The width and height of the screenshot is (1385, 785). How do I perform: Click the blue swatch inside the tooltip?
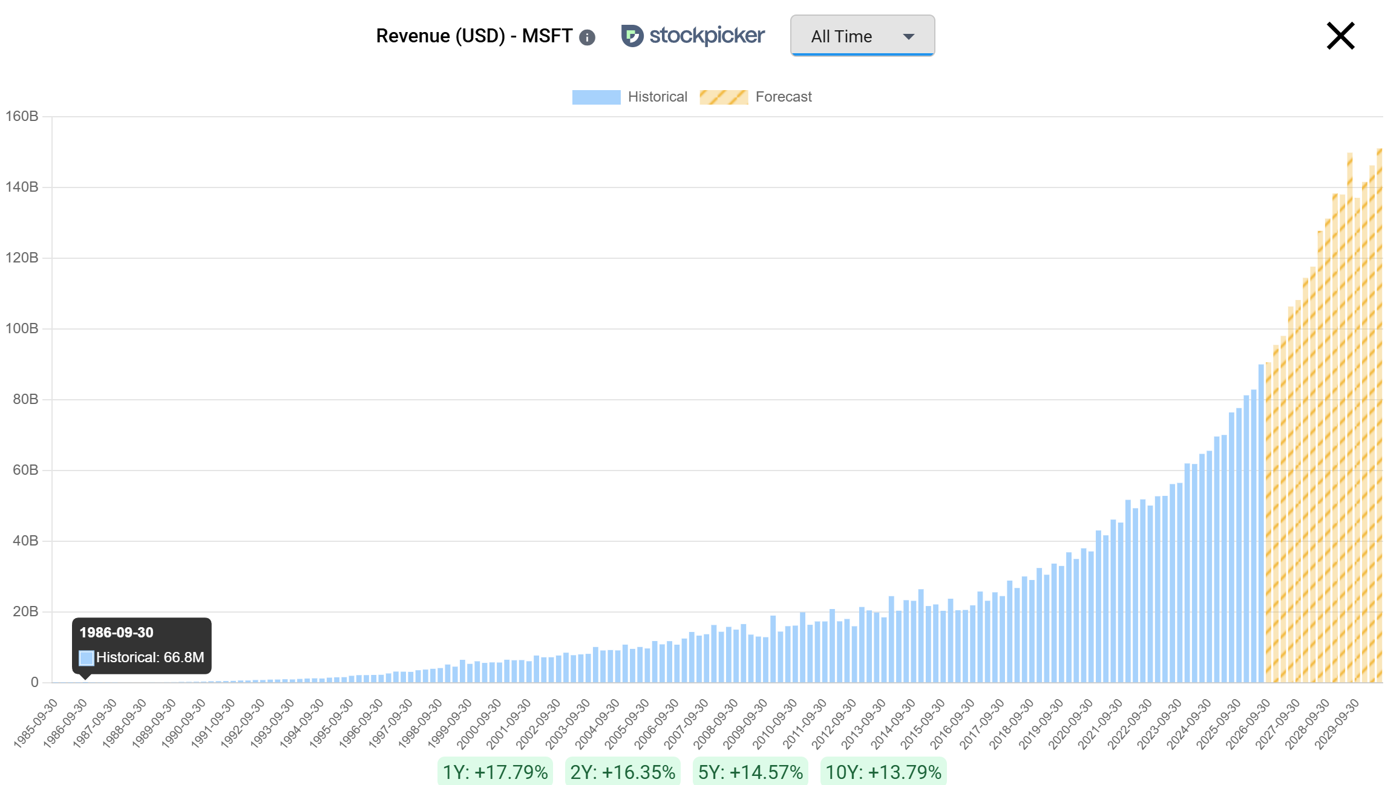tap(87, 658)
